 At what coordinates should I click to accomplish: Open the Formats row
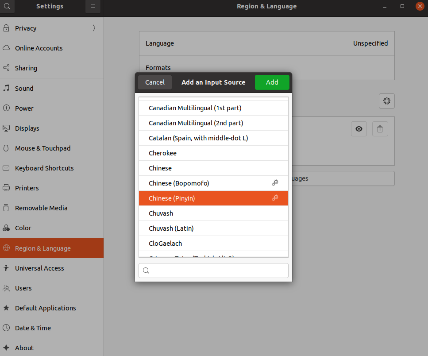coord(267,68)
